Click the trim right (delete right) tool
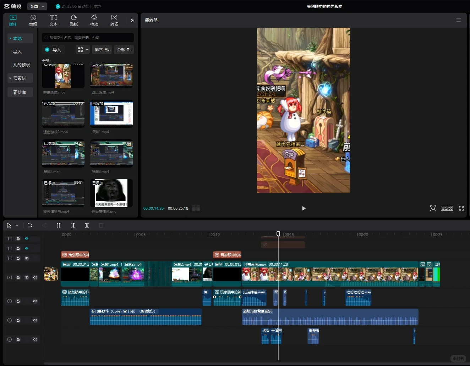Image resolution: width=470 pixels, height=366 pixels. (87, 225)
